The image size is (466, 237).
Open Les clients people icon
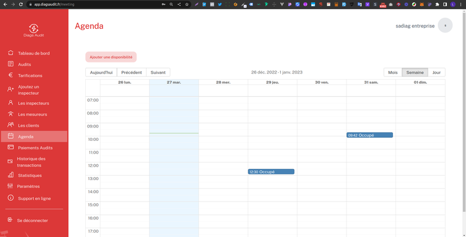[10, 125]
